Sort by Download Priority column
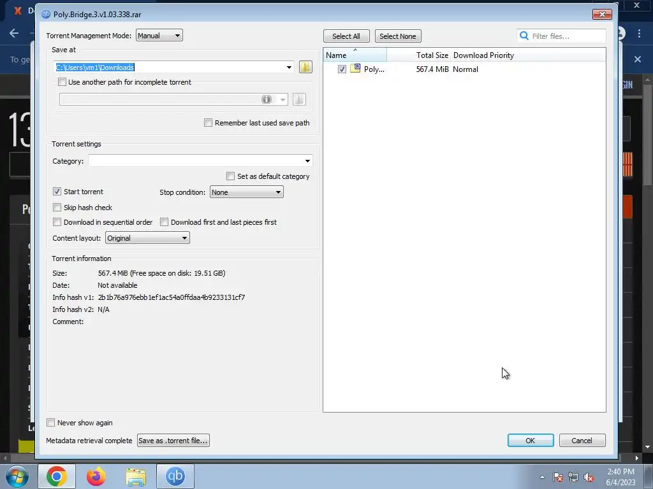Screen dimensions: 653x489 (x=483, y=55)
